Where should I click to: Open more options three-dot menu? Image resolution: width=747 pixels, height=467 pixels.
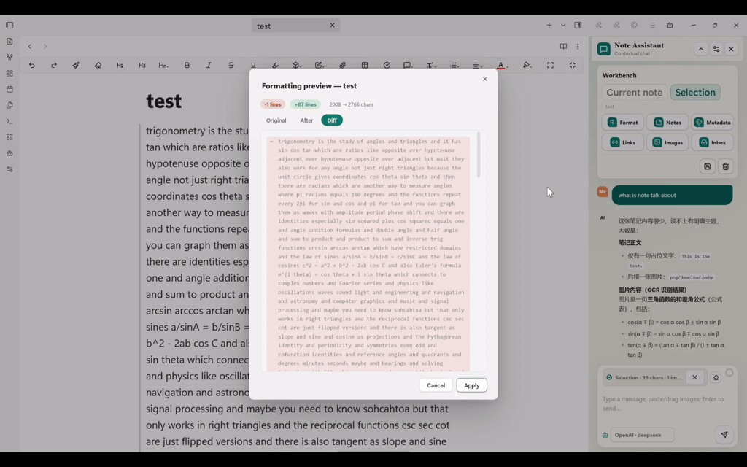coord(578,46)
